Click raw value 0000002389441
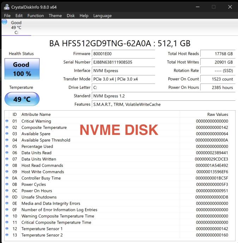The height and width of the screenshot is (243, 238). [x=212, y=153]
